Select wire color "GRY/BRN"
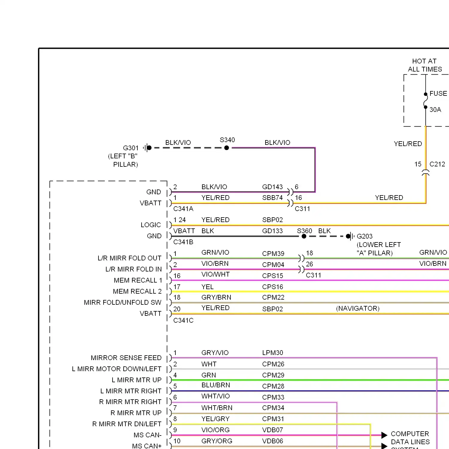Image resolution: width=449 pixels, height=449 pixels. 216,297
